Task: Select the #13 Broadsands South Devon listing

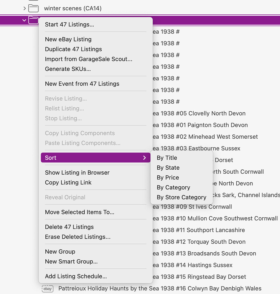Action: (x=204, y=253)
